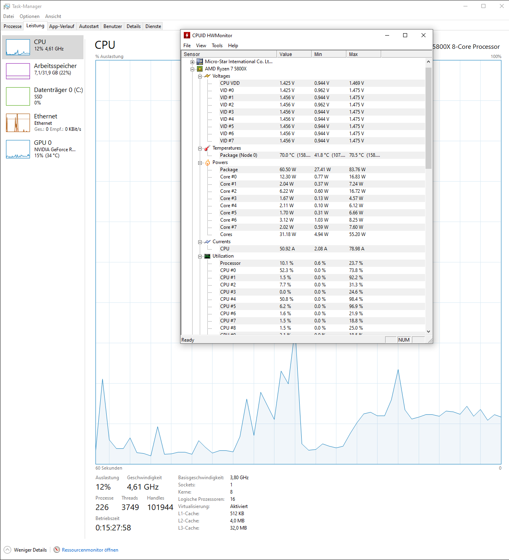Click the NUM indicator in status bar

404,340
